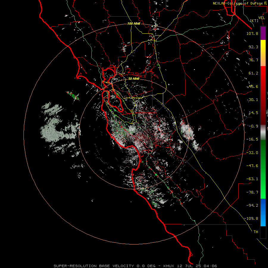Click the 76.7 legend value

point(253,60)
